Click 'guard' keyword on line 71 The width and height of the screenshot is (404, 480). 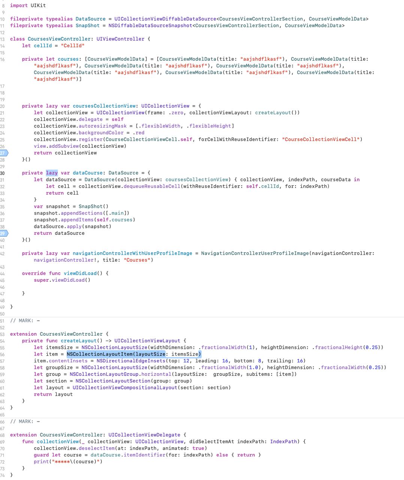(41, 455)
